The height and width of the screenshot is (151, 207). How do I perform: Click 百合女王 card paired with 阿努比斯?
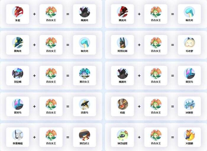tap(156, 45)
